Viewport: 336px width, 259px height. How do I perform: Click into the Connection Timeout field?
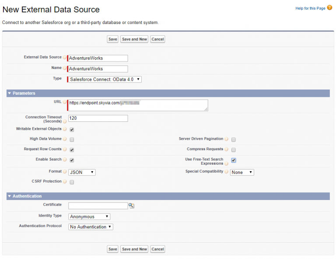click(x=98, y=118)
